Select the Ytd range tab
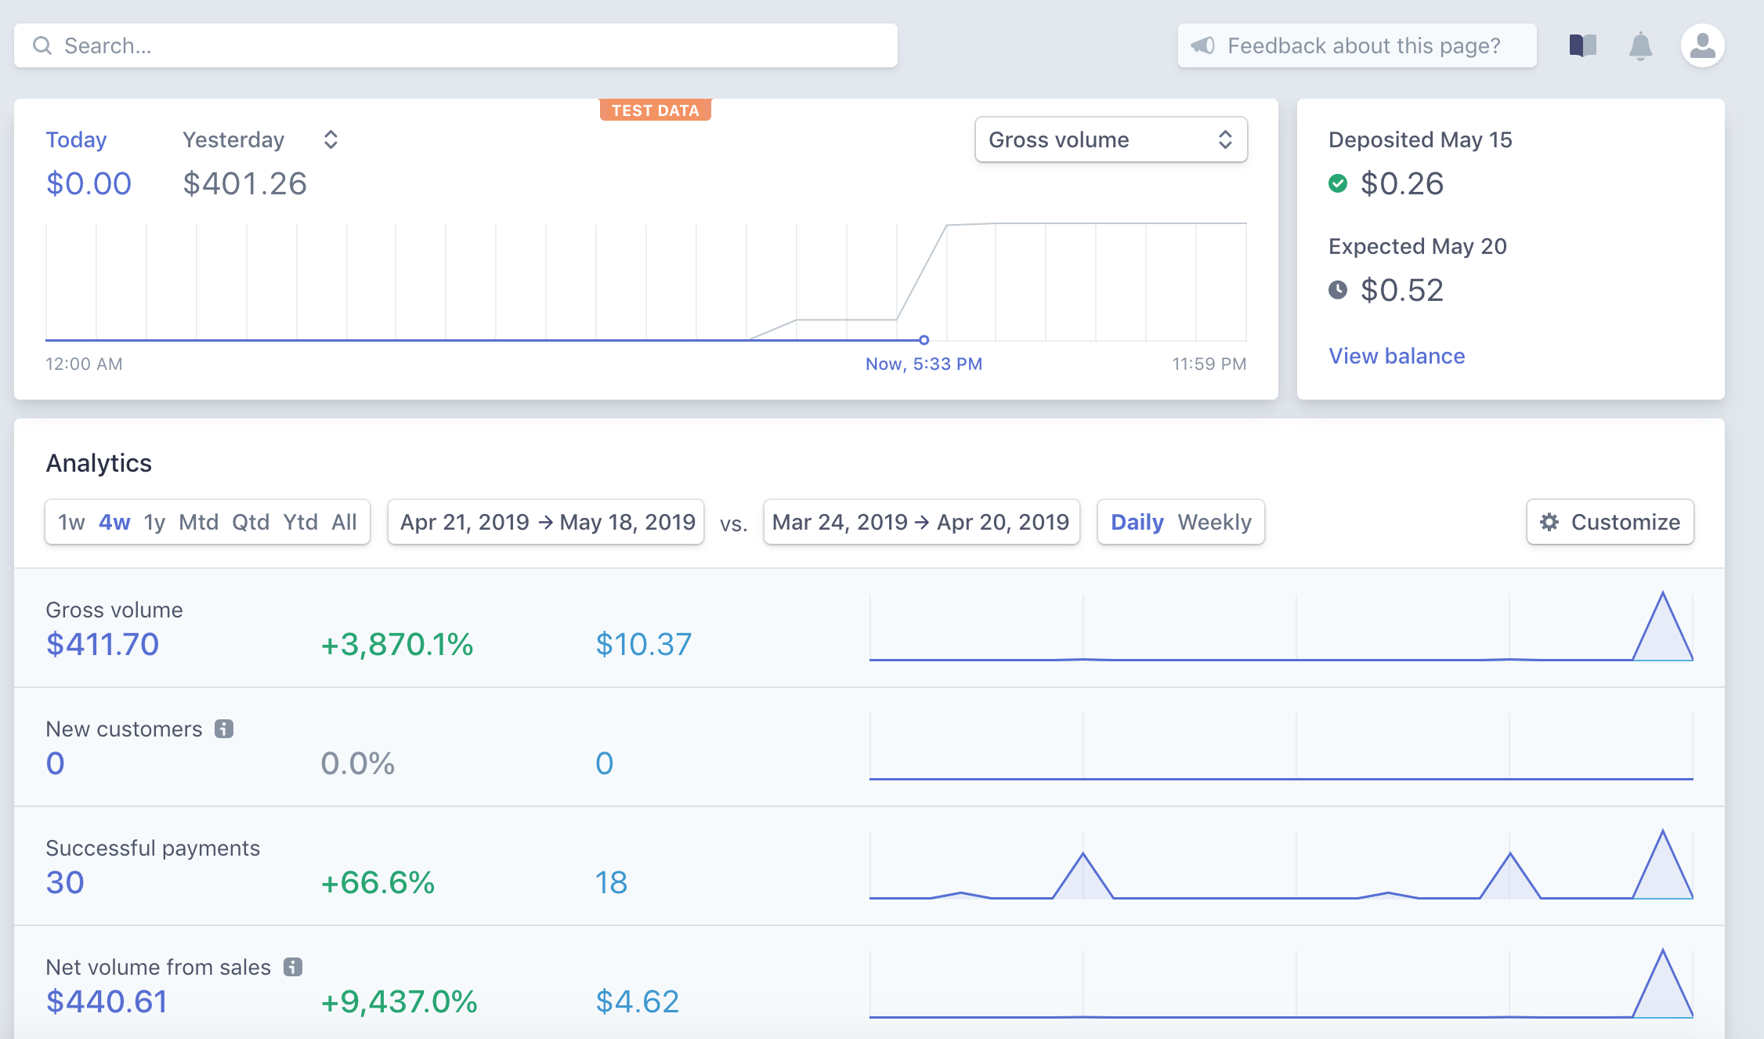The height and width of the screenshot is (1039, 1764). (300, 522)
